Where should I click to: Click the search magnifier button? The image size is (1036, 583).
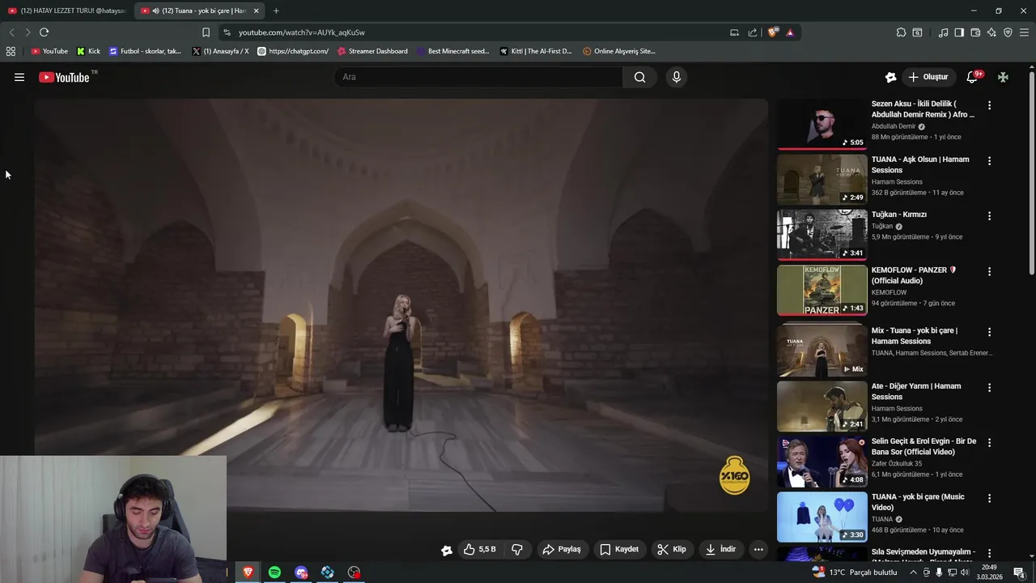(x=639, y=77)
